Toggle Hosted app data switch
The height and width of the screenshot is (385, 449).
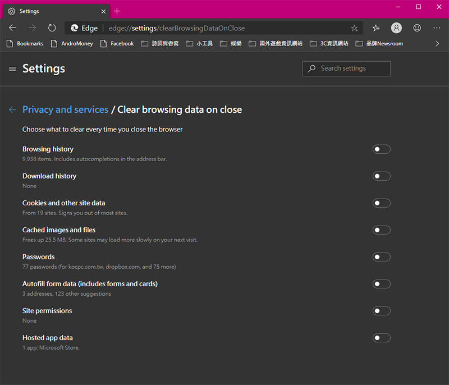click(382, 338)
